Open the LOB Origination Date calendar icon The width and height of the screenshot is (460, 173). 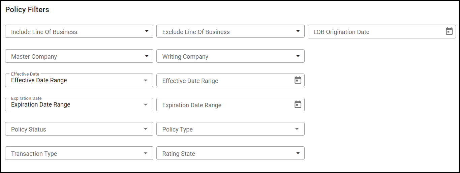tap(449, 31)
